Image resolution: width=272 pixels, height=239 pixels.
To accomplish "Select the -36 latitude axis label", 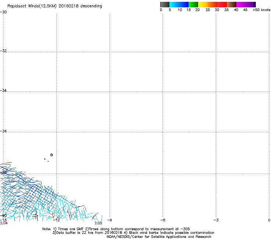I will 3,131.
